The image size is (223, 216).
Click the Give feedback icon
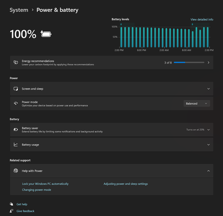[x=11, y=211]
